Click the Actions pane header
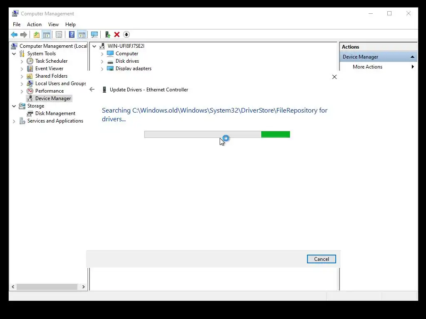Screen dimensions: 426x319 tap(379, 47)
